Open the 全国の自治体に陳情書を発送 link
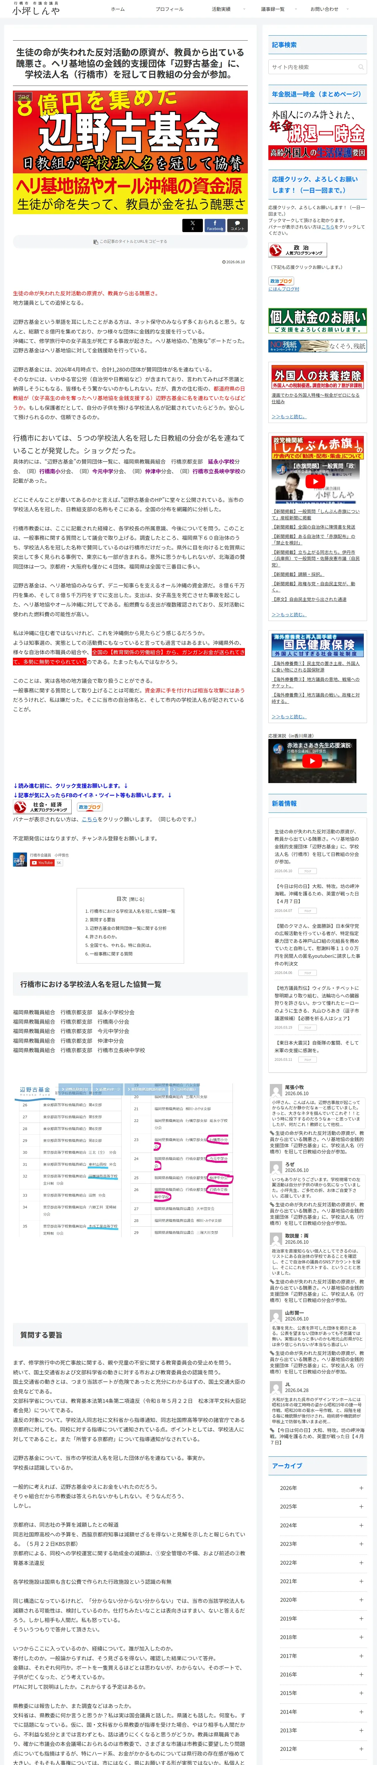 tap(313, 527)
